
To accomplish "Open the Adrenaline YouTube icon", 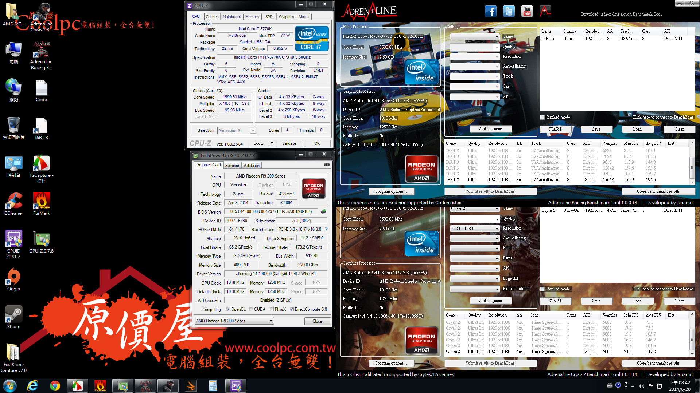I will click(x=527, y=11).
